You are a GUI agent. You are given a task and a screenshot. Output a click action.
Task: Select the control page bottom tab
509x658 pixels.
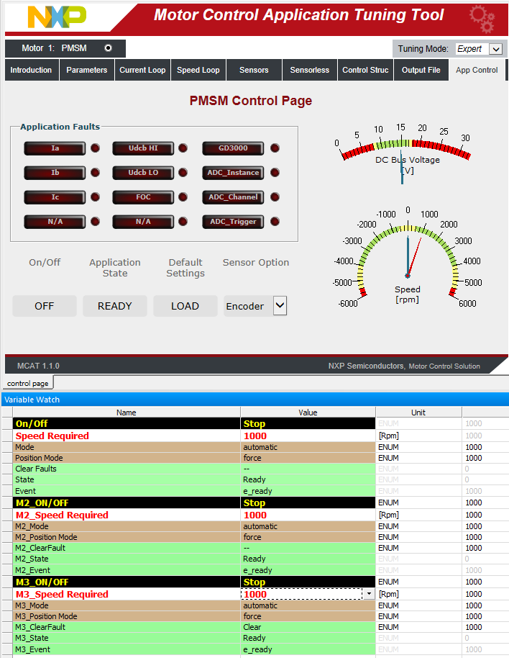click(28, 384)
